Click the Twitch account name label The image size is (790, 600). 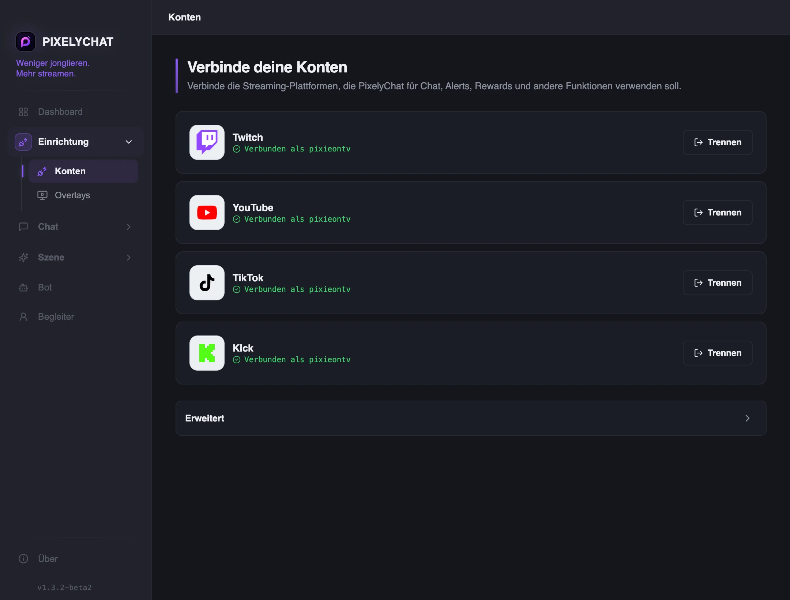248,138
